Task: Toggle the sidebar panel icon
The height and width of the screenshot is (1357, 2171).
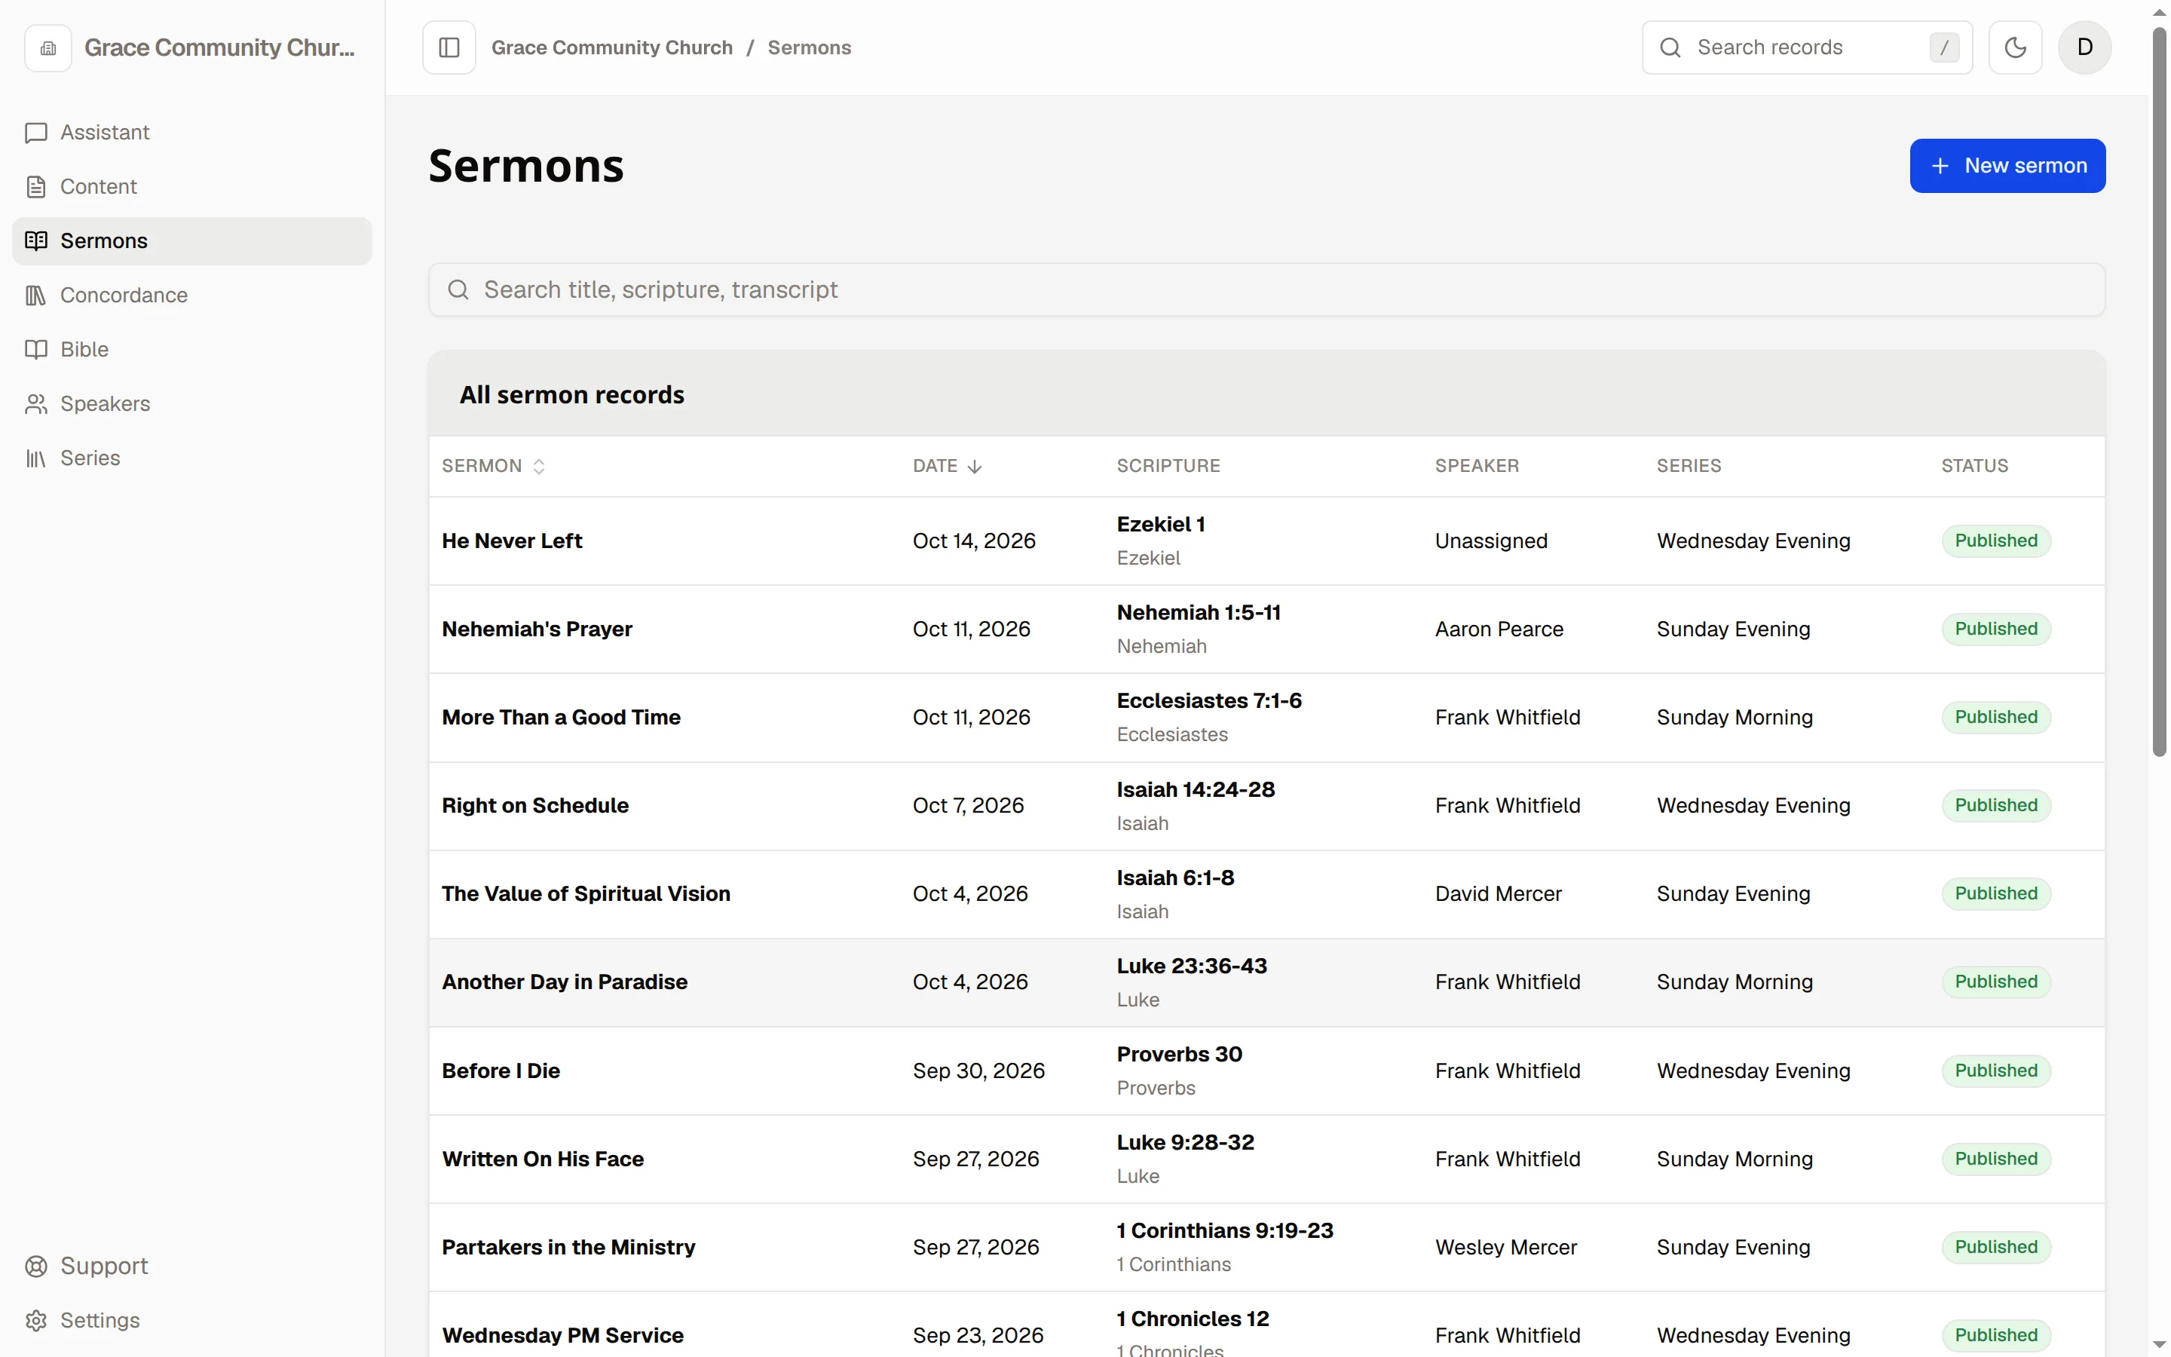Action: coord(449,47)
